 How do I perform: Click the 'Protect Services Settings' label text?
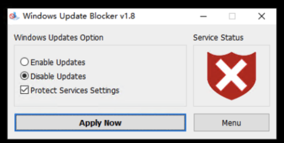pos(75,90)
